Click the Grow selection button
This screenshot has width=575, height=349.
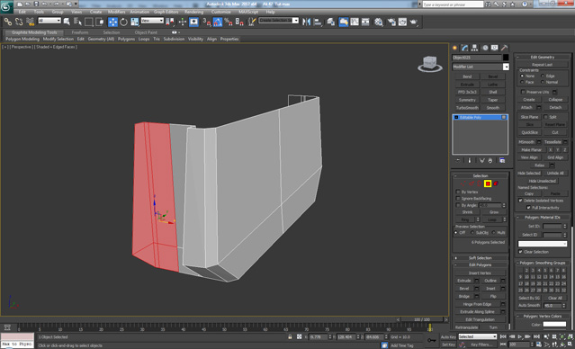click(494, 212)
